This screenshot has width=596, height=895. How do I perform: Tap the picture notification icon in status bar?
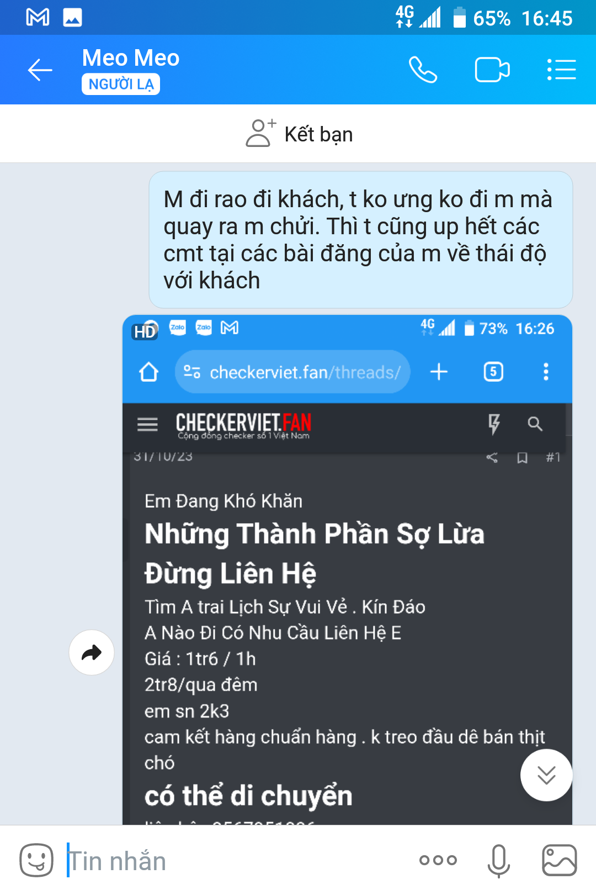click(x=73, y=18)
